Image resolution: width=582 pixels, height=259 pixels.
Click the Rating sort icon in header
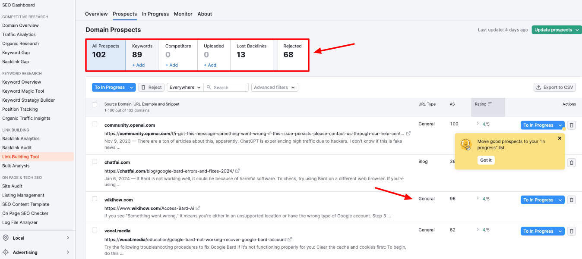490,104
